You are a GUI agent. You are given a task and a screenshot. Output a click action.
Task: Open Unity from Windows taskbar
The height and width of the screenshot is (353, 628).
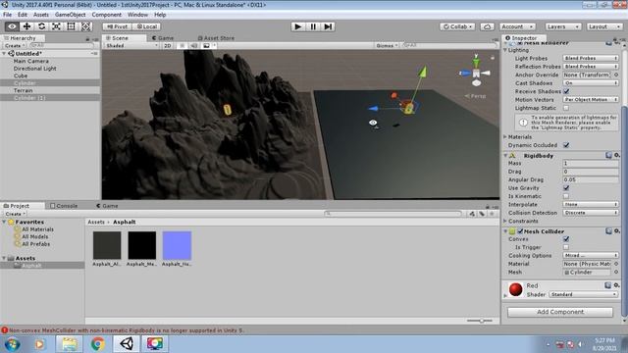[x=127, y=344]
